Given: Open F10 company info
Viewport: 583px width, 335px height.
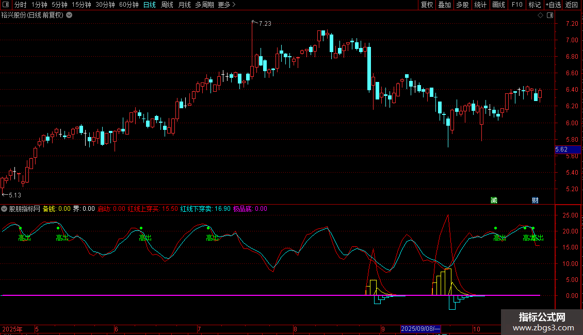Looking at the screenshot, I should tap(517, 5).
